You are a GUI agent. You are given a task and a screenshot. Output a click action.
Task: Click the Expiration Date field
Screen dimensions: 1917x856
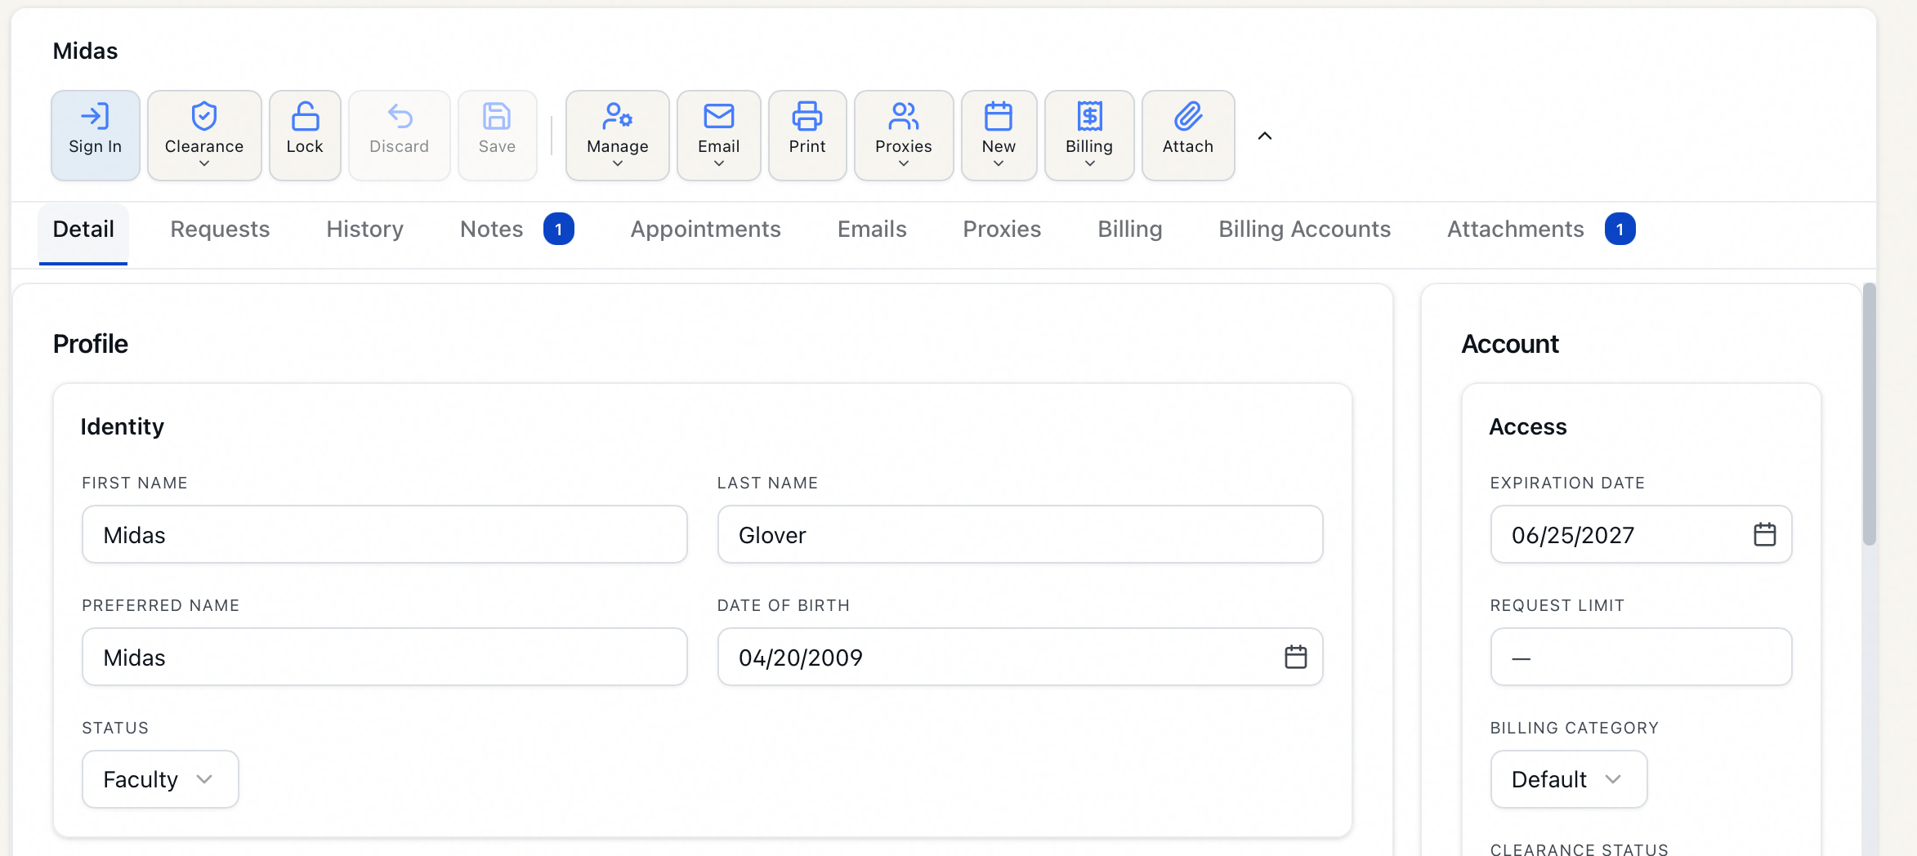(x=1642, y=534)
